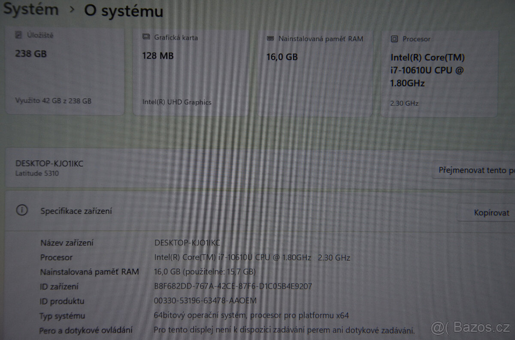Click the Procesor chip icon
The height and width of the screenshot is (340, 515).
point(394,39)
